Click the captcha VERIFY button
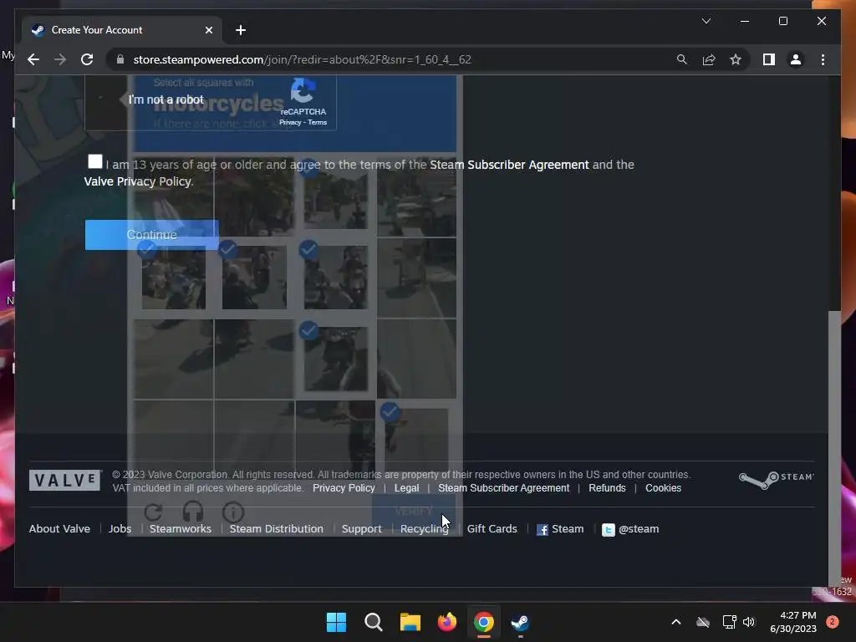The width and height of the screenshot is (856, 642). [414, 511]
